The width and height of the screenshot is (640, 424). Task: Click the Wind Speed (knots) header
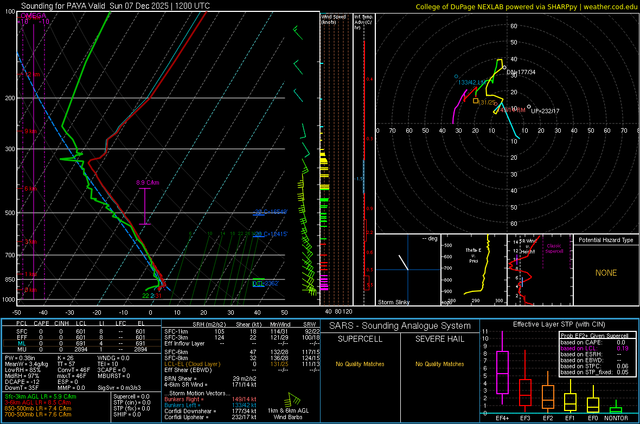pos(333,19)
